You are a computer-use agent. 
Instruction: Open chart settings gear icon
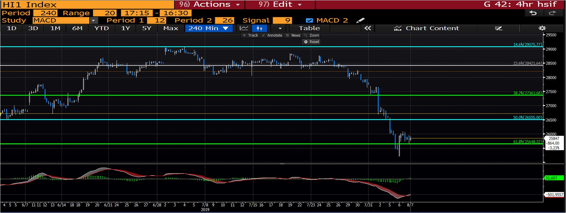pos(542,28)
